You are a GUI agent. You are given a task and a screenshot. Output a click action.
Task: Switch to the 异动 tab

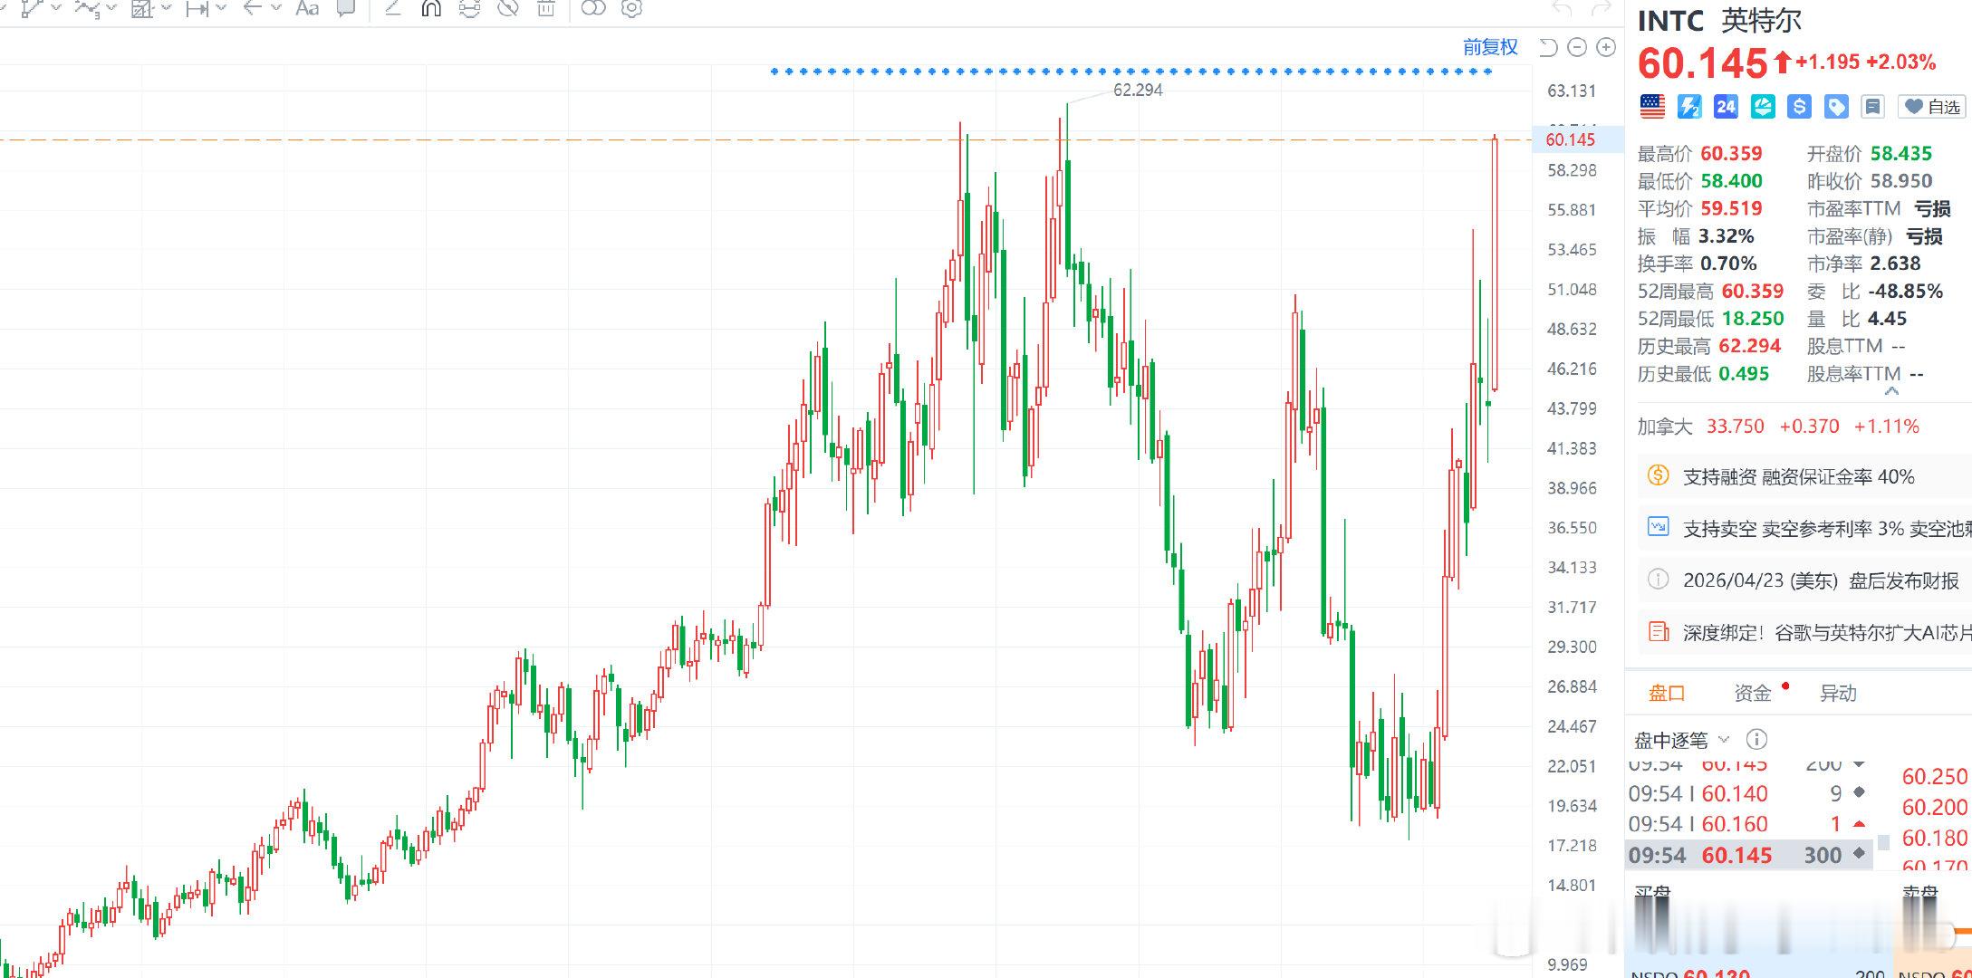click(1838, 693)
